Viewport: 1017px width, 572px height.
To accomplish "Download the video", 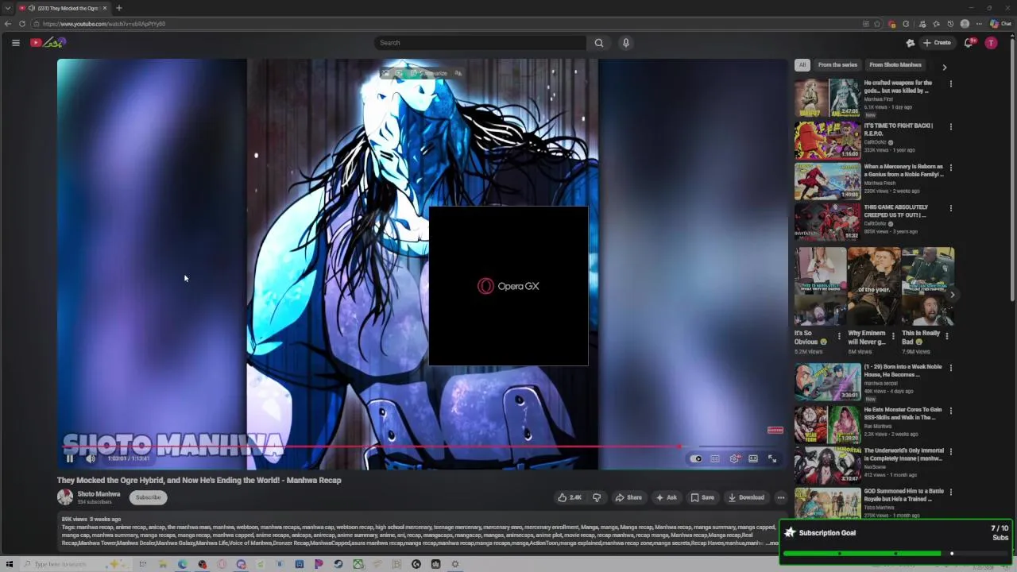I will click(x=746, y=497).
